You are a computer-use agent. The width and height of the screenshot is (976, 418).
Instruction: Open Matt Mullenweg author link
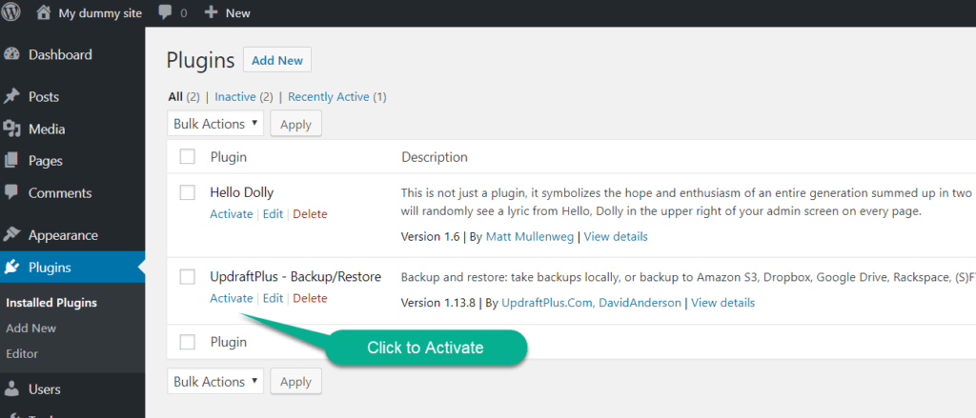click(530, 237)
